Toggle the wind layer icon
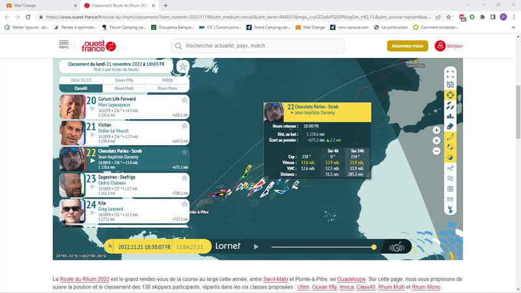The height and width of the screenshot is (293, 521). (450, 168)
